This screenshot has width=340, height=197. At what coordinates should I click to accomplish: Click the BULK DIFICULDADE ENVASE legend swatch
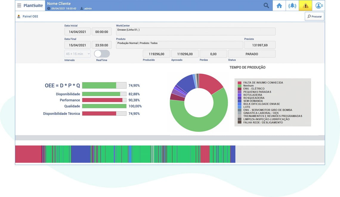click(x=239, y=104)
